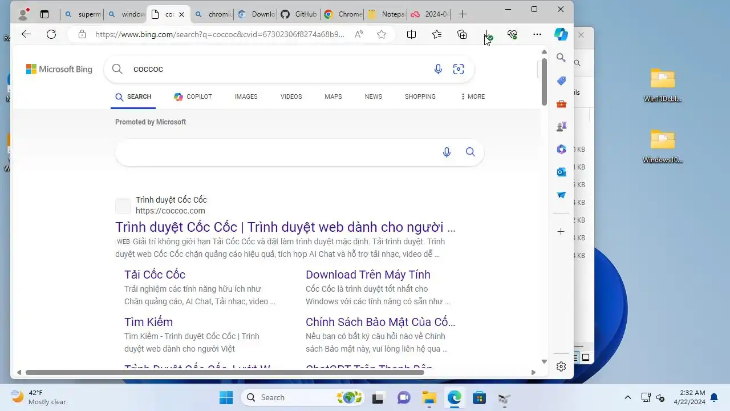This screenshot has width=730, height=411.
Task: View site information lock icon
Action: click(82, 34)
